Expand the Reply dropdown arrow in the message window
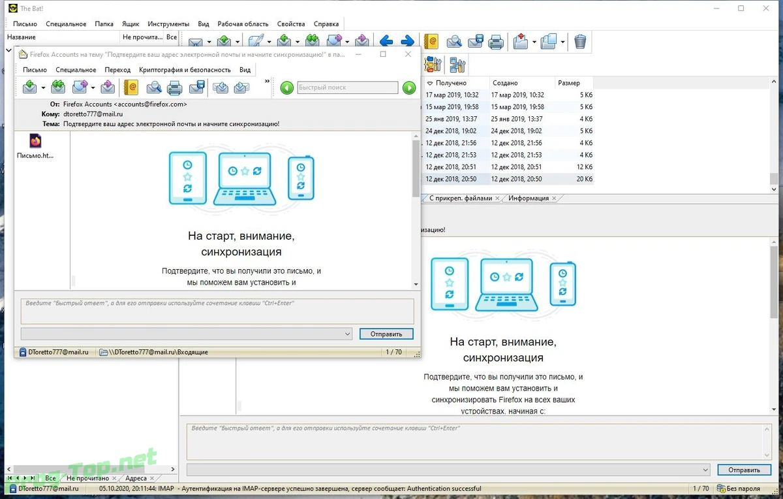The image size is (783, 499). coord(43,88)
